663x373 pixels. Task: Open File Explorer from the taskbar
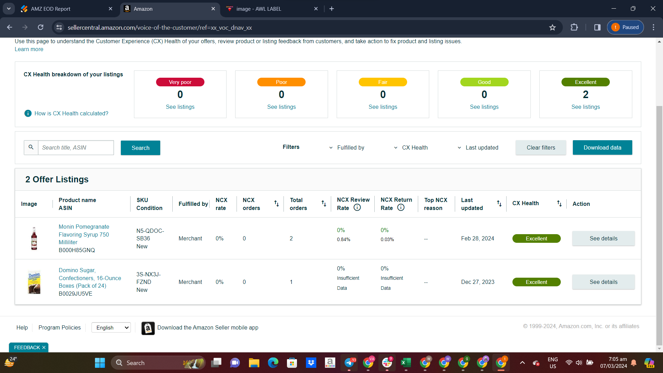point(254,363)
